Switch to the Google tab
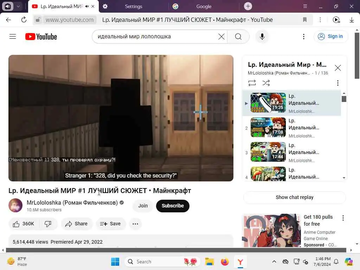This screenshot has width=360, height=270. click(x=204, y=6)
